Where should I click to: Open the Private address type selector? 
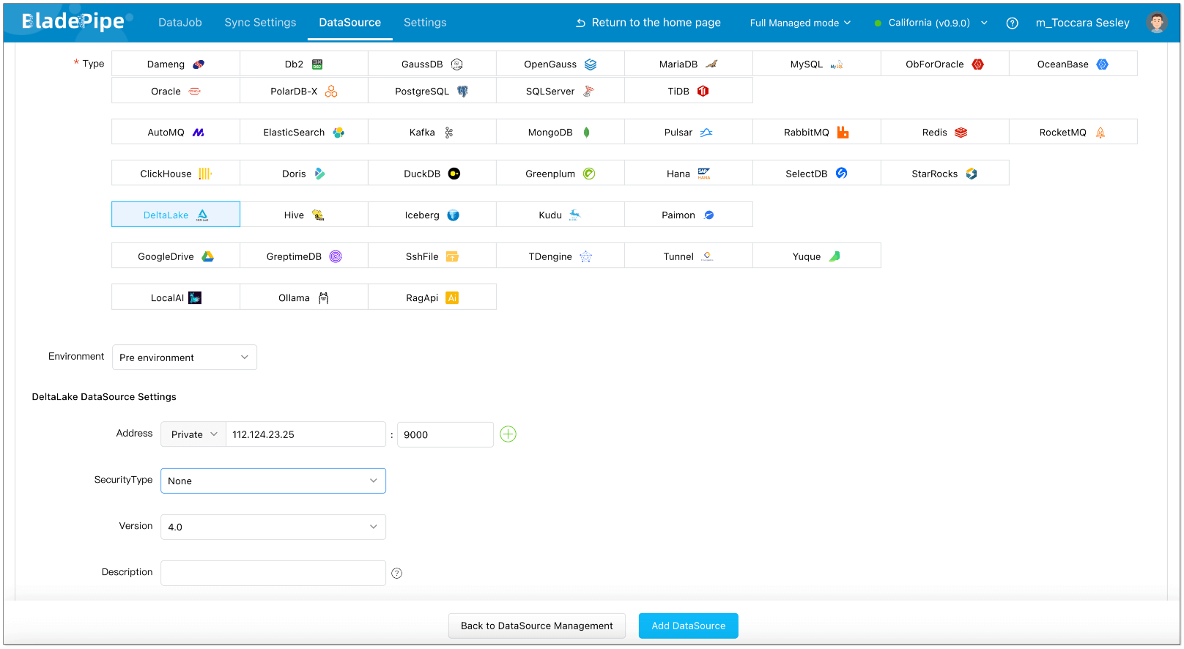tap(193, 434)
